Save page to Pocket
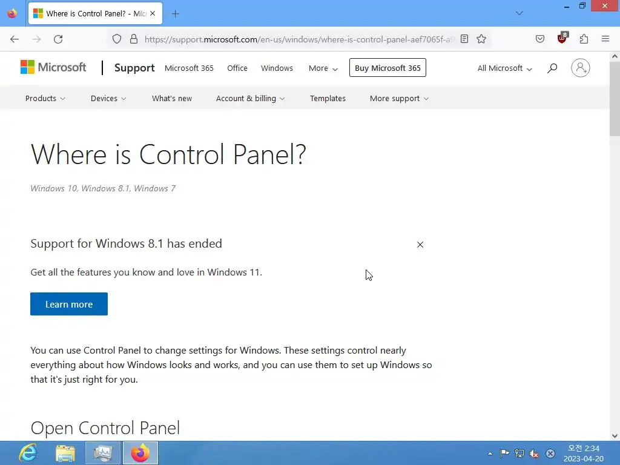Image resolution: width=620 pixels, height=465 pixels. tap(539, 39)
